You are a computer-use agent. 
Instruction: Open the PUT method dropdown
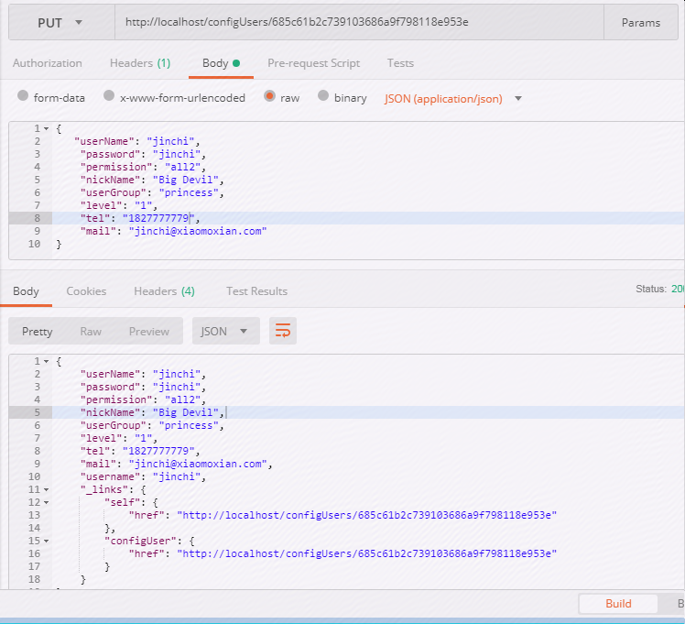61,22
